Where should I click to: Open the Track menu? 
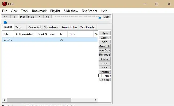click(x=25, y=11)
